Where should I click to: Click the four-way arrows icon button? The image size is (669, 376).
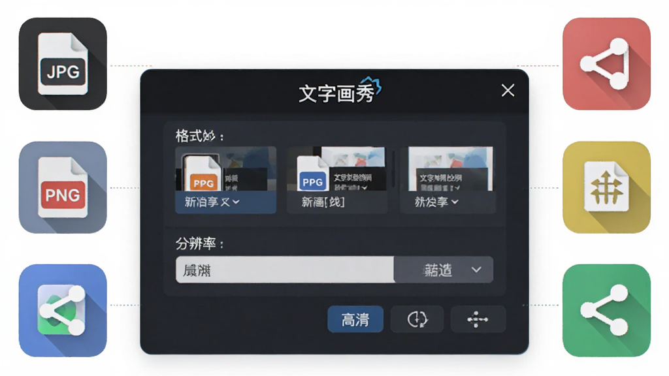[x=478, y=319]
